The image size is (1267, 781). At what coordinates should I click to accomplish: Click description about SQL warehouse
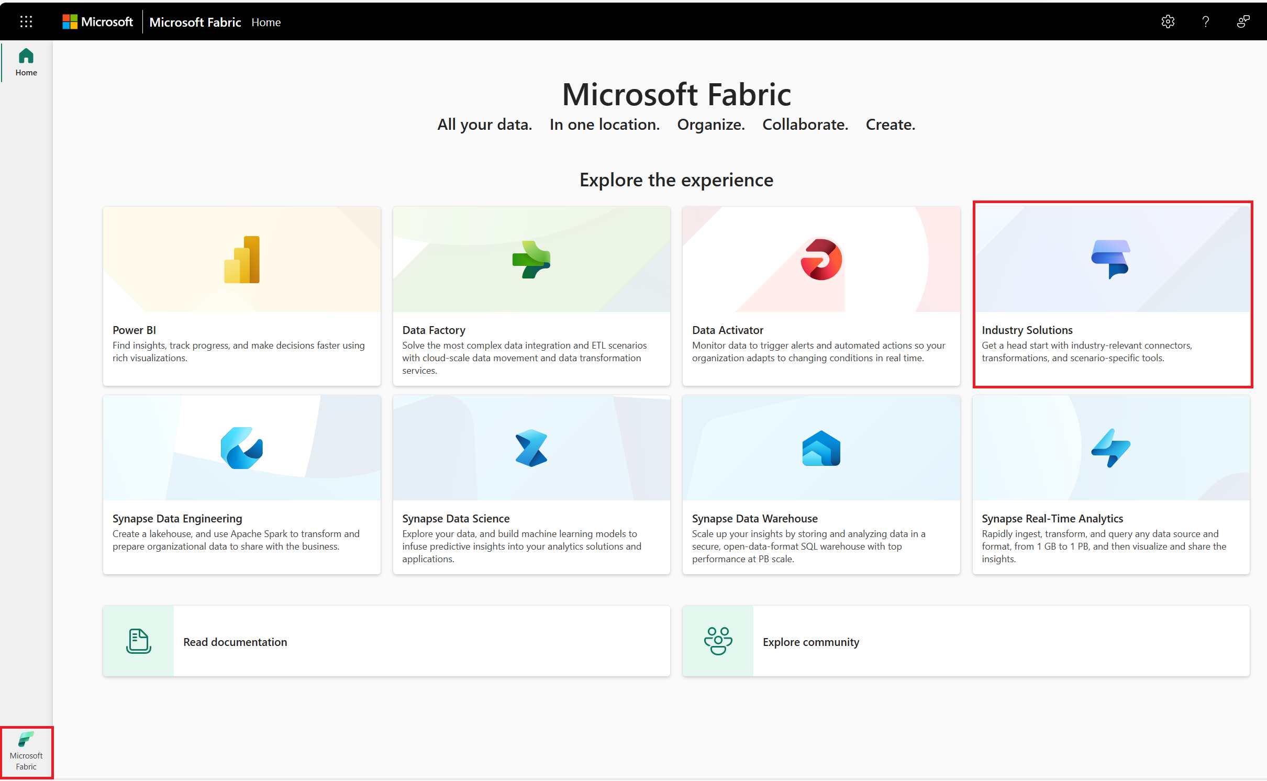pyautogui.click(x=809, y=546)
